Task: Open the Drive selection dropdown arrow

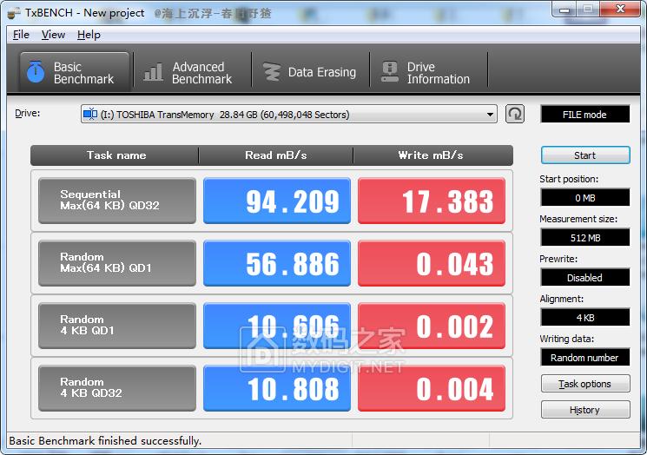Action: [x=491, y=115]
